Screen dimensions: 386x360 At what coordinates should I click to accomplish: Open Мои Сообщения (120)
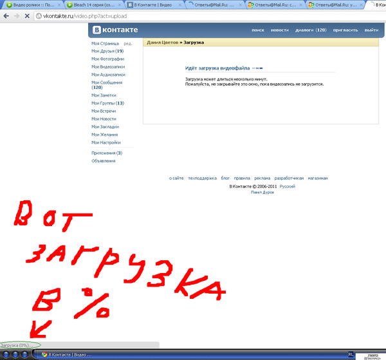click(107, 85)
